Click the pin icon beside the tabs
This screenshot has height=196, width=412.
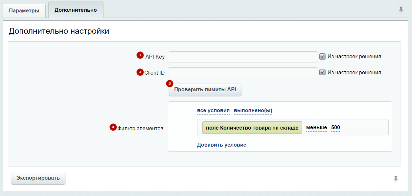[401, 10]
